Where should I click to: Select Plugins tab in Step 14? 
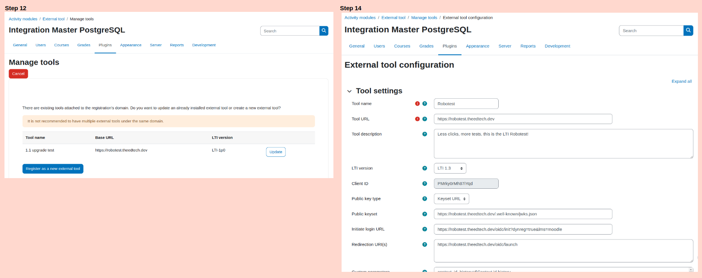(450, 46)
